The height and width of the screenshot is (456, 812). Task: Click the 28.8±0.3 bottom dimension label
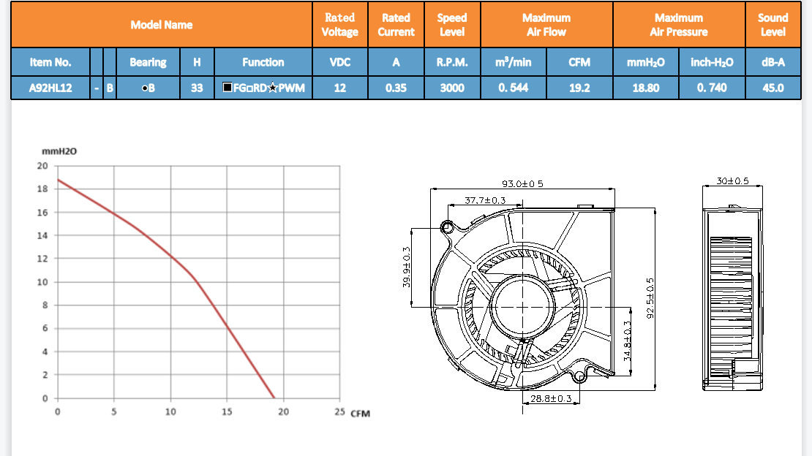pyautogui.click(x=550, y=398)
